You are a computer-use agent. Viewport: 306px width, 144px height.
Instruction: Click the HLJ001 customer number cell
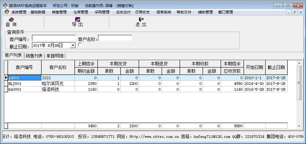(24, 83)
